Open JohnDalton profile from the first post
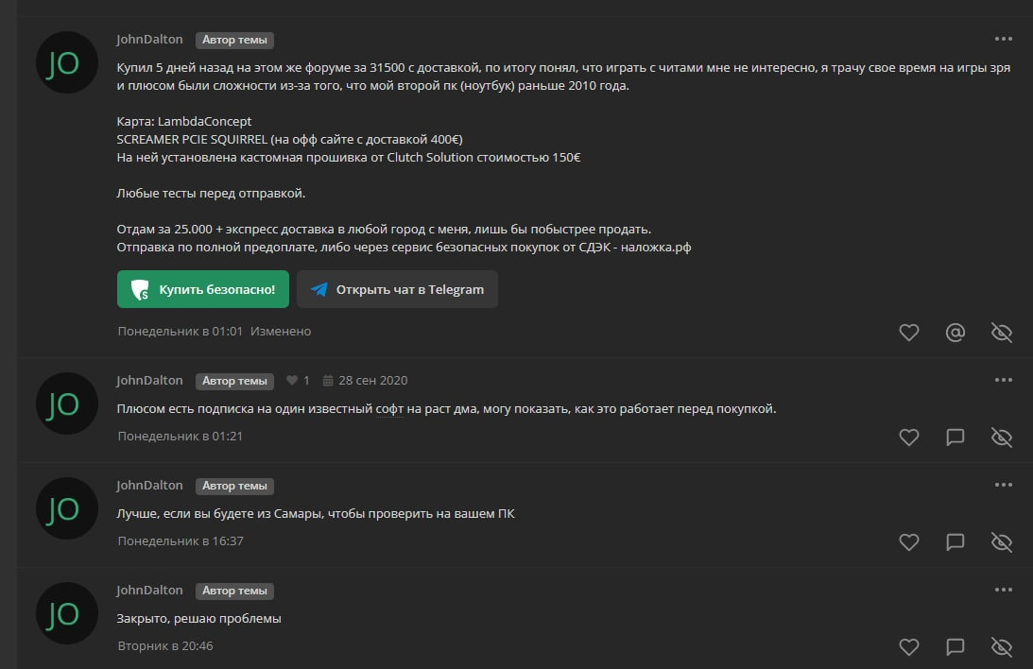 pyautogui.click(x=149, y=39)
